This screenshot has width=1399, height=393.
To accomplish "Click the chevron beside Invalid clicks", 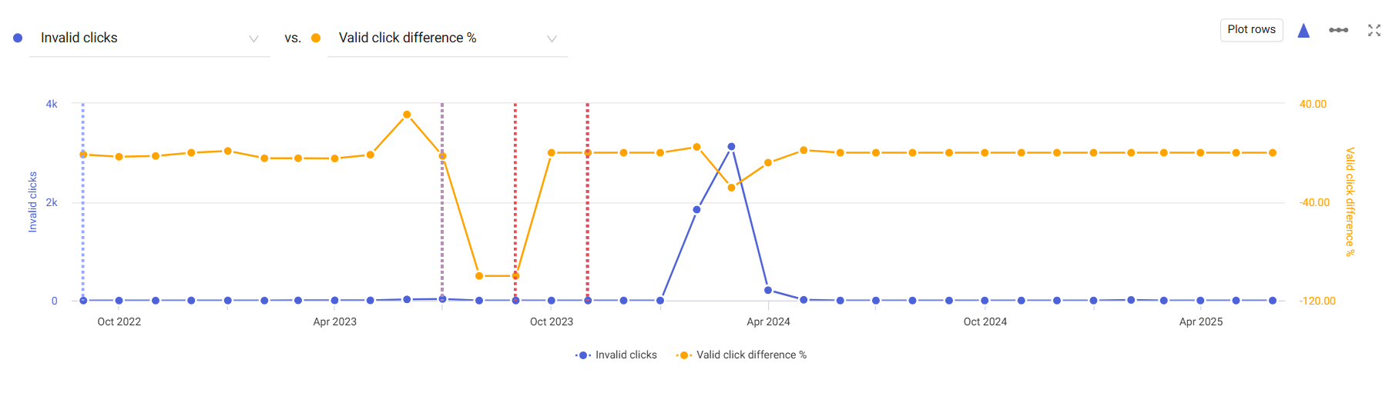I will [x=253, y=38].
